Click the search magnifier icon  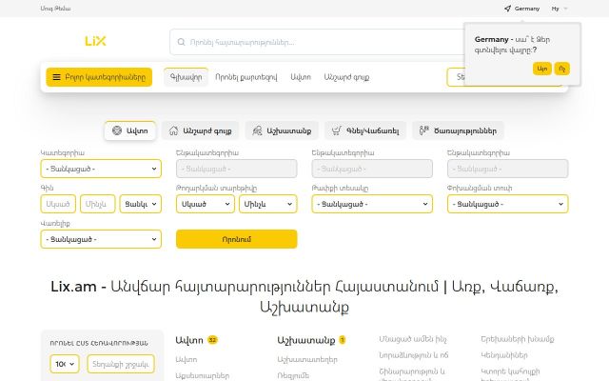[x=182, y=42]
